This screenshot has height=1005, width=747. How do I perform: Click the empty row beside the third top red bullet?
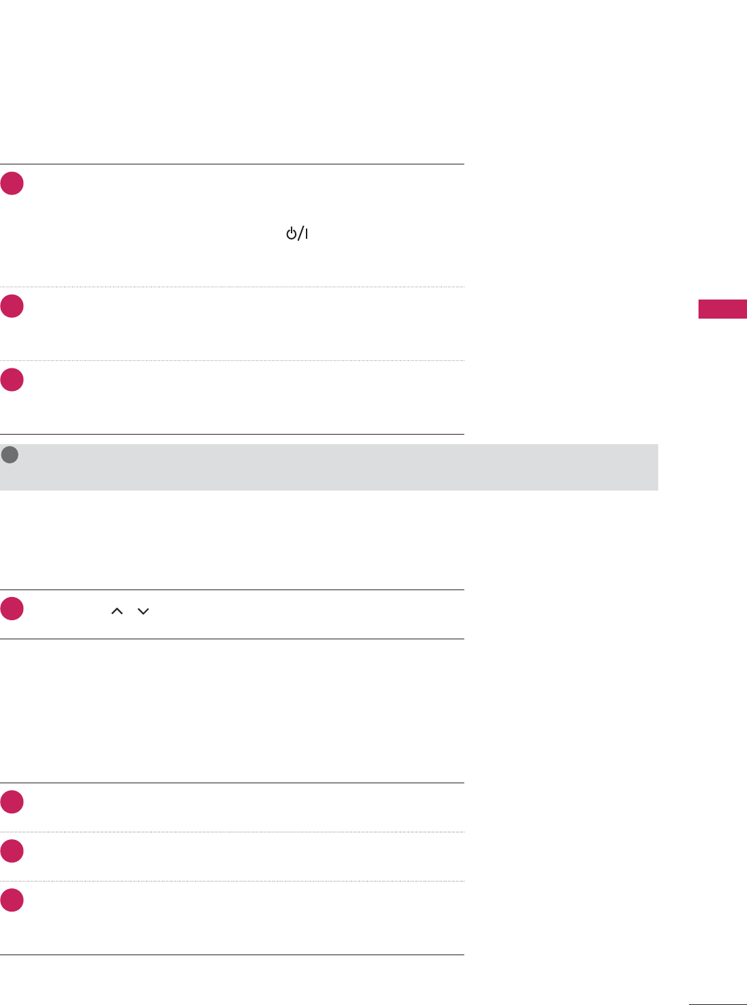point(244,398)
